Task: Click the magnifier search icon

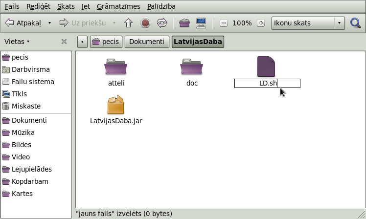Action: (356, 23)
